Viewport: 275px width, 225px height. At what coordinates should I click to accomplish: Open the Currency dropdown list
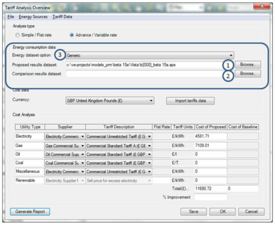(x=150, y=101)
